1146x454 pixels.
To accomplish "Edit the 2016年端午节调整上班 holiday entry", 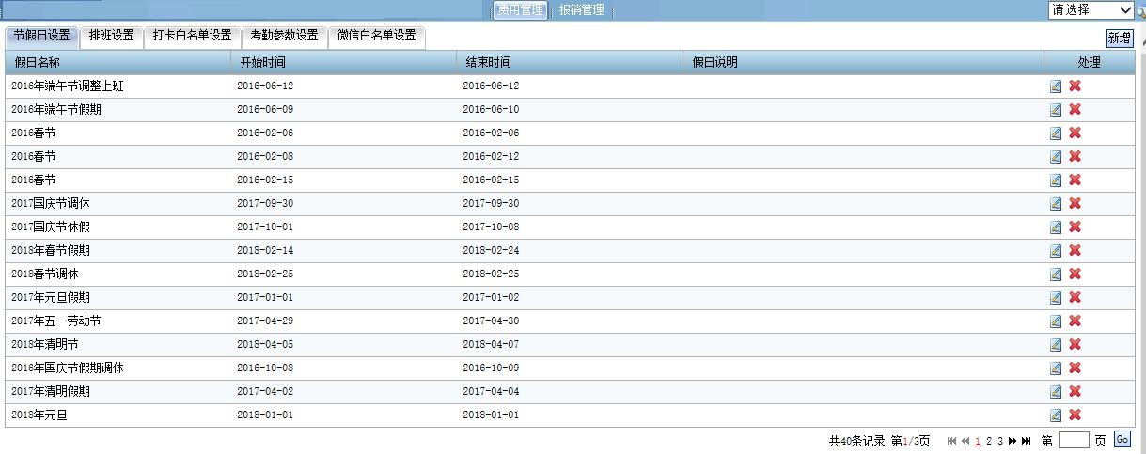I will [1056, 86].
